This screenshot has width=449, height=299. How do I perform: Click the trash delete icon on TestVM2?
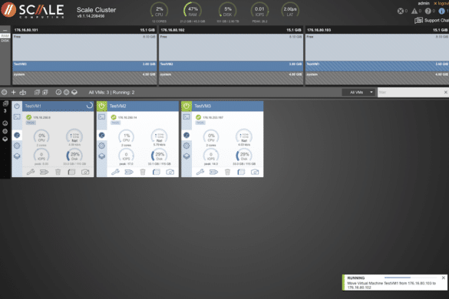coord(143,172)
